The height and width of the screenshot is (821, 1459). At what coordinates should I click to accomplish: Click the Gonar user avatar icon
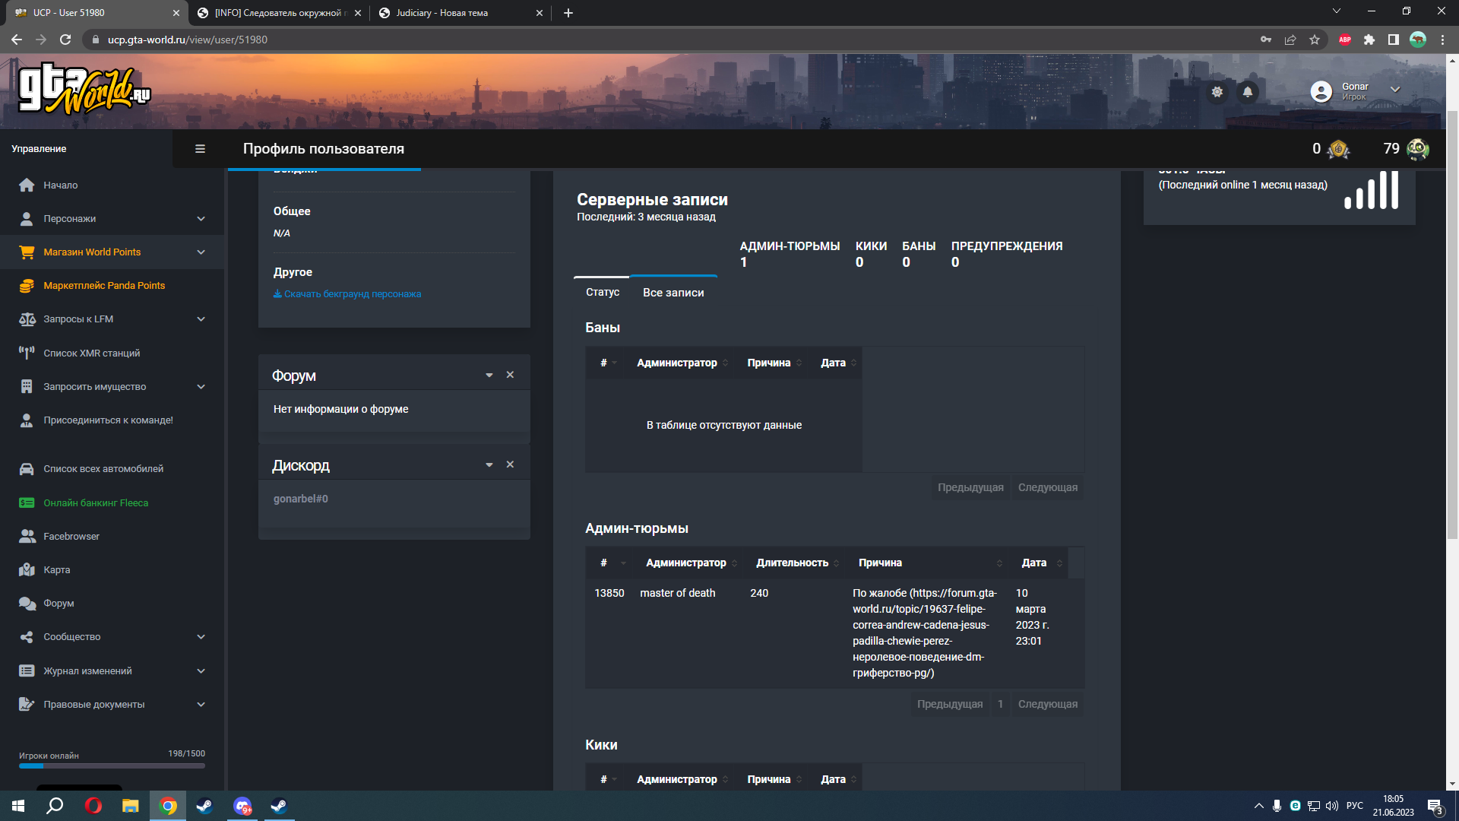coord(1321,91)
